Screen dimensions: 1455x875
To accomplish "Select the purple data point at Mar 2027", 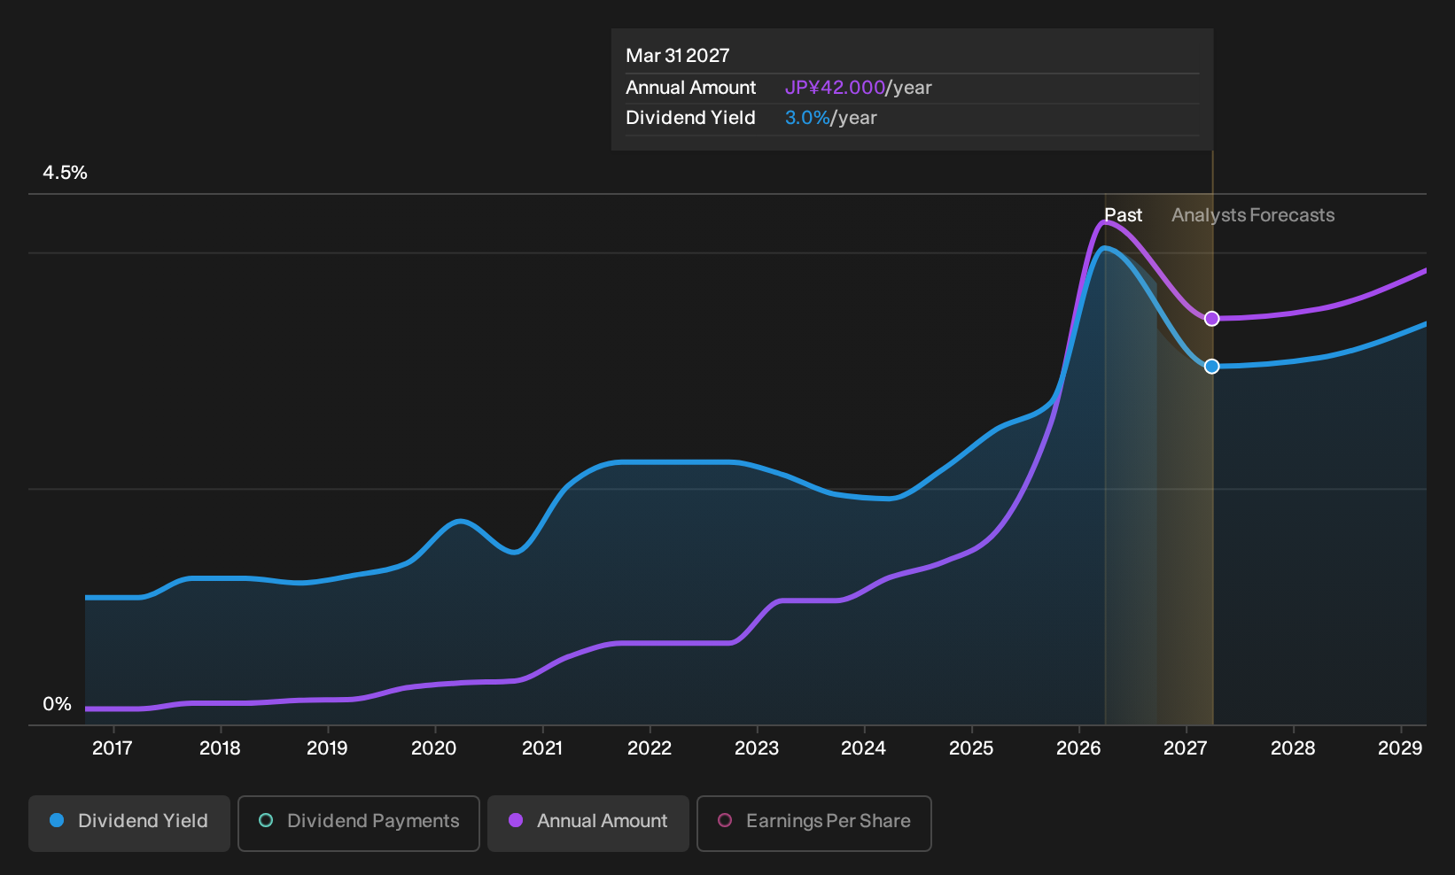I will tap(1211, 319).
